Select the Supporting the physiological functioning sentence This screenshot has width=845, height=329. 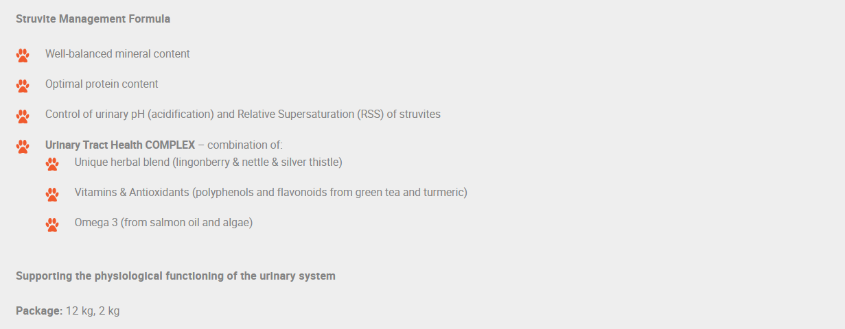[x=176, y=276]
